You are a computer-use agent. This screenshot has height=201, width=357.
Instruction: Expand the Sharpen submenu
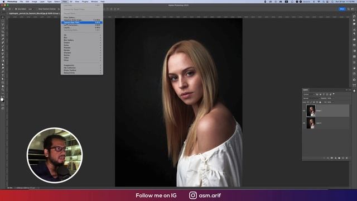82,52
